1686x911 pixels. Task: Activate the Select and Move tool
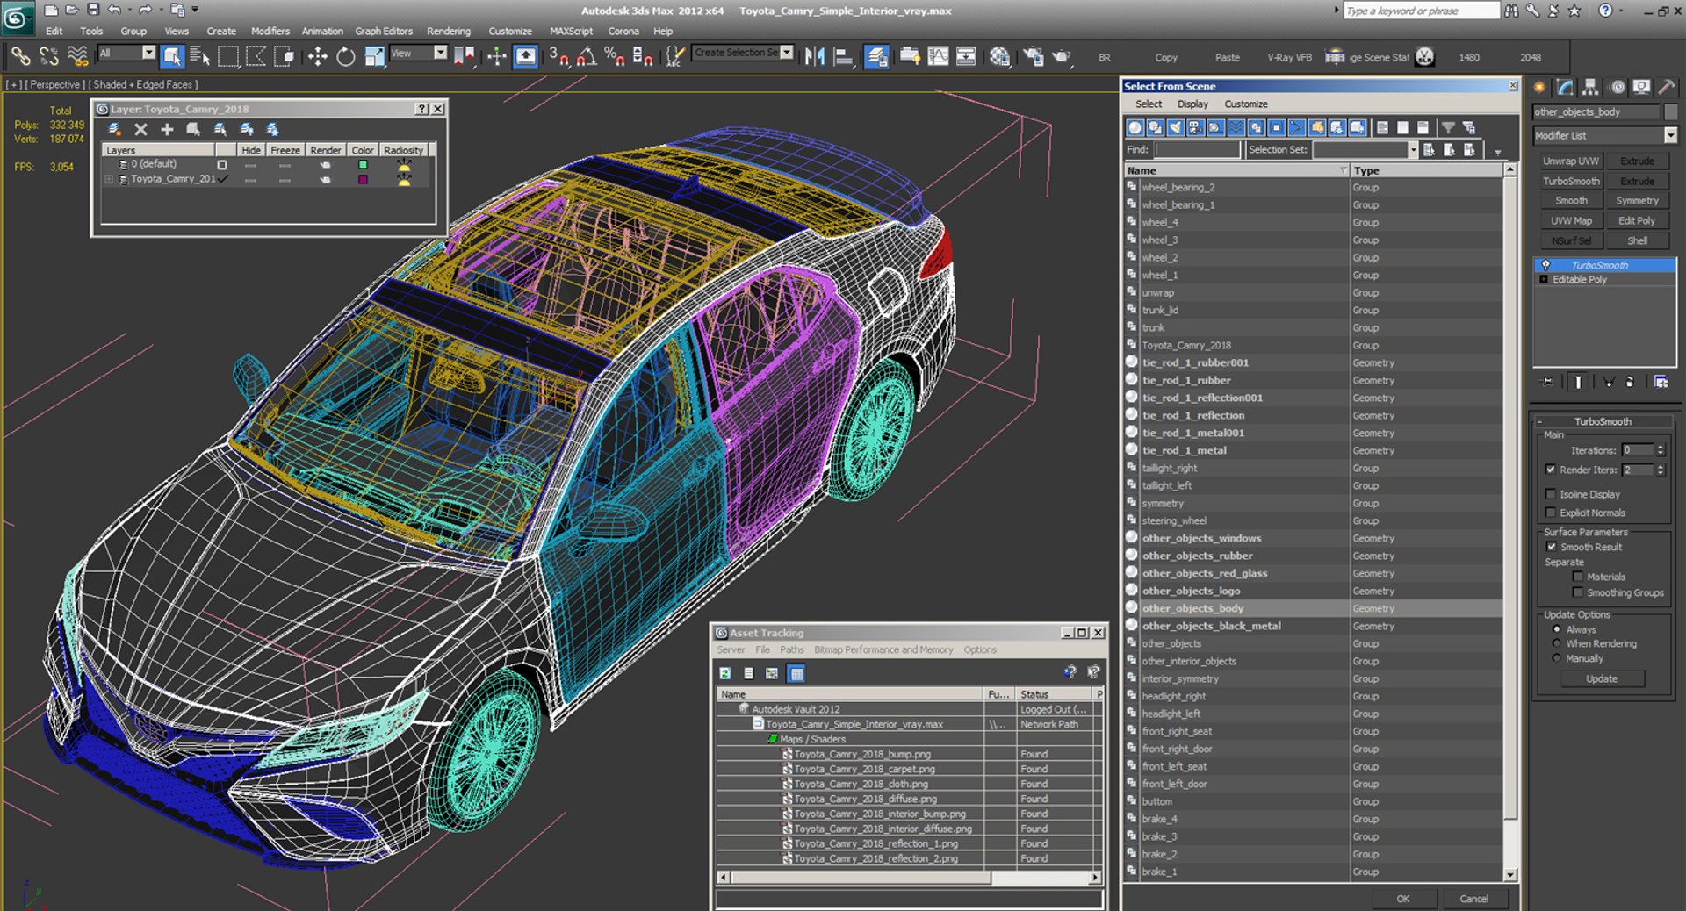click(x=317, y=57)
